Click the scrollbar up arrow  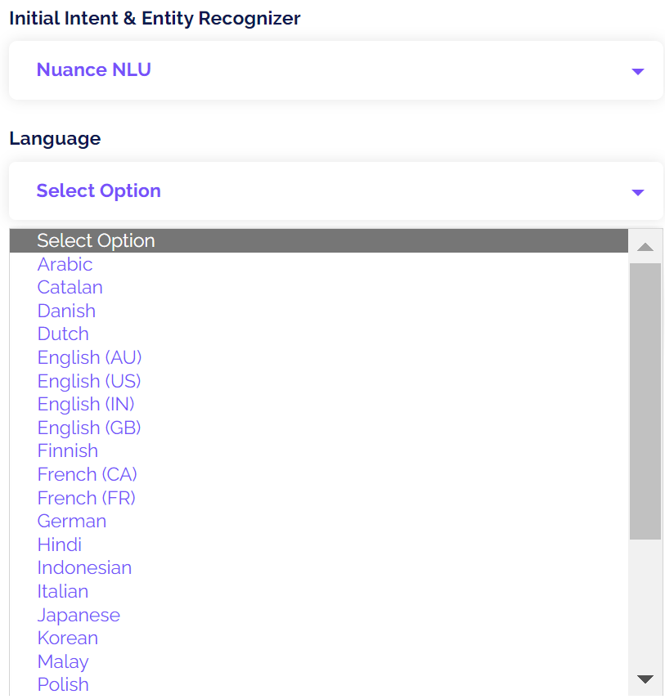pyautogui.click(x=645, y=247)
